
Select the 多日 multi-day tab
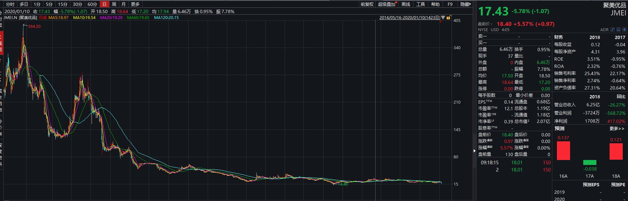tap(24, 4)
